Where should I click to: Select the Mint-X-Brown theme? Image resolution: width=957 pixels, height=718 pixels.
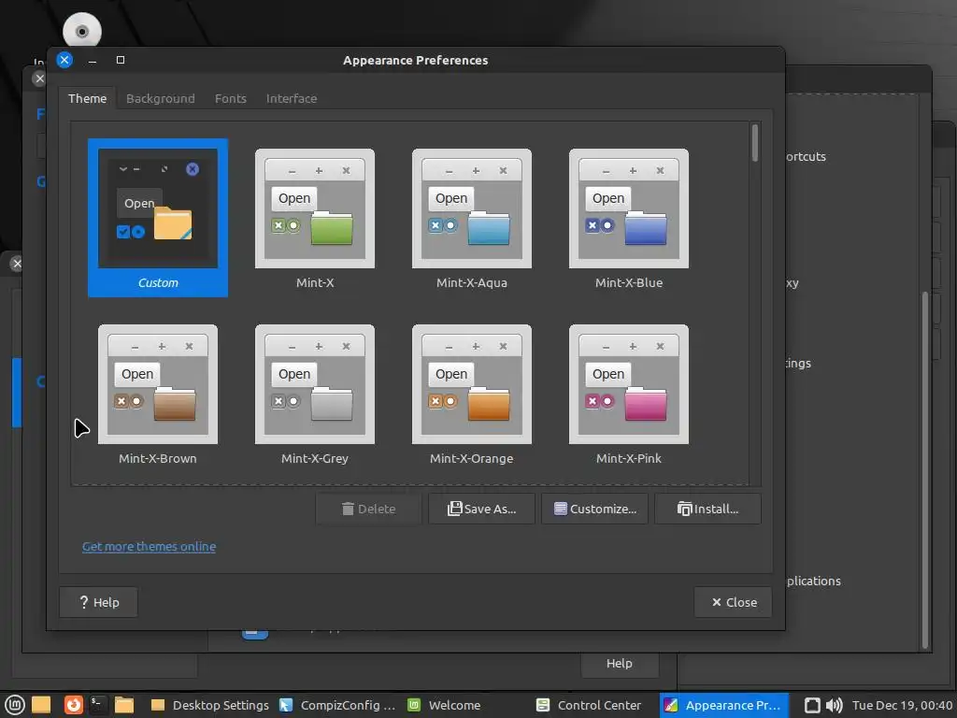[157, 394]
